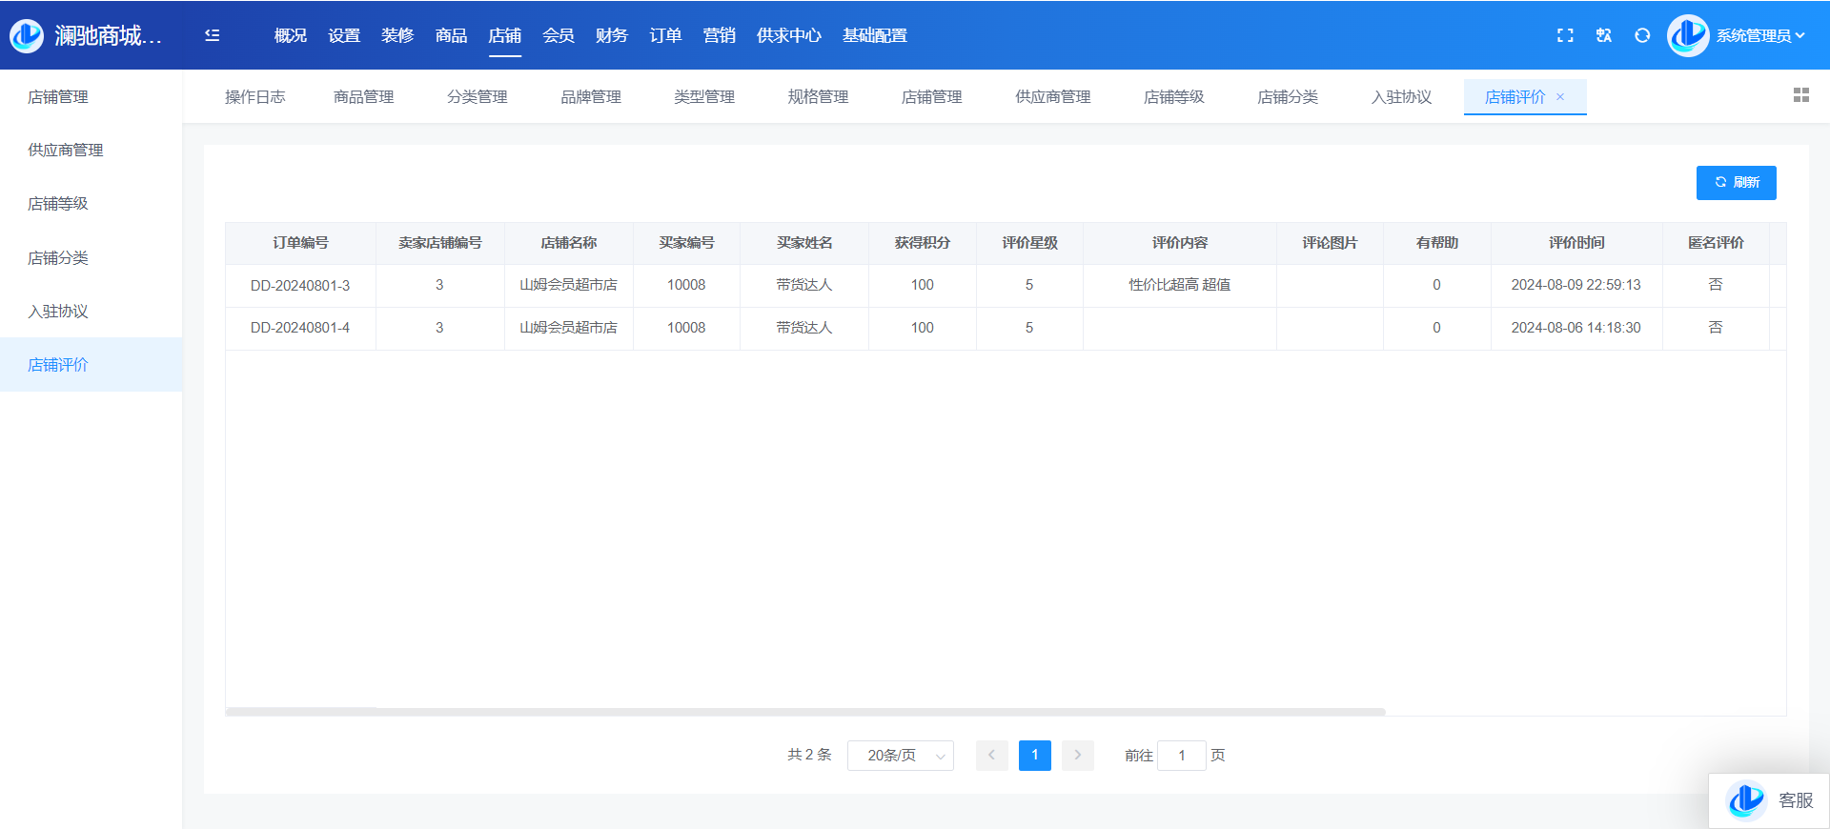The width and height of the screenshot is (1830, 829).
Task: Switch to the 店铺等级 tab
Action: click(x=1173, y=97)
